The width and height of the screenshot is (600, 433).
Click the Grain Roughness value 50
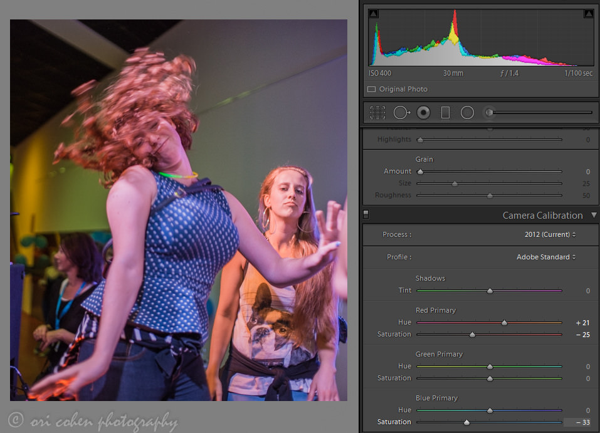click(586, 196)
